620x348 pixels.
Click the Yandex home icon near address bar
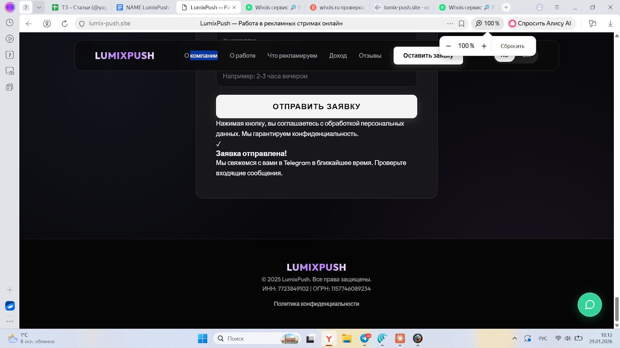pyautogui.click(x=47, y=24)
